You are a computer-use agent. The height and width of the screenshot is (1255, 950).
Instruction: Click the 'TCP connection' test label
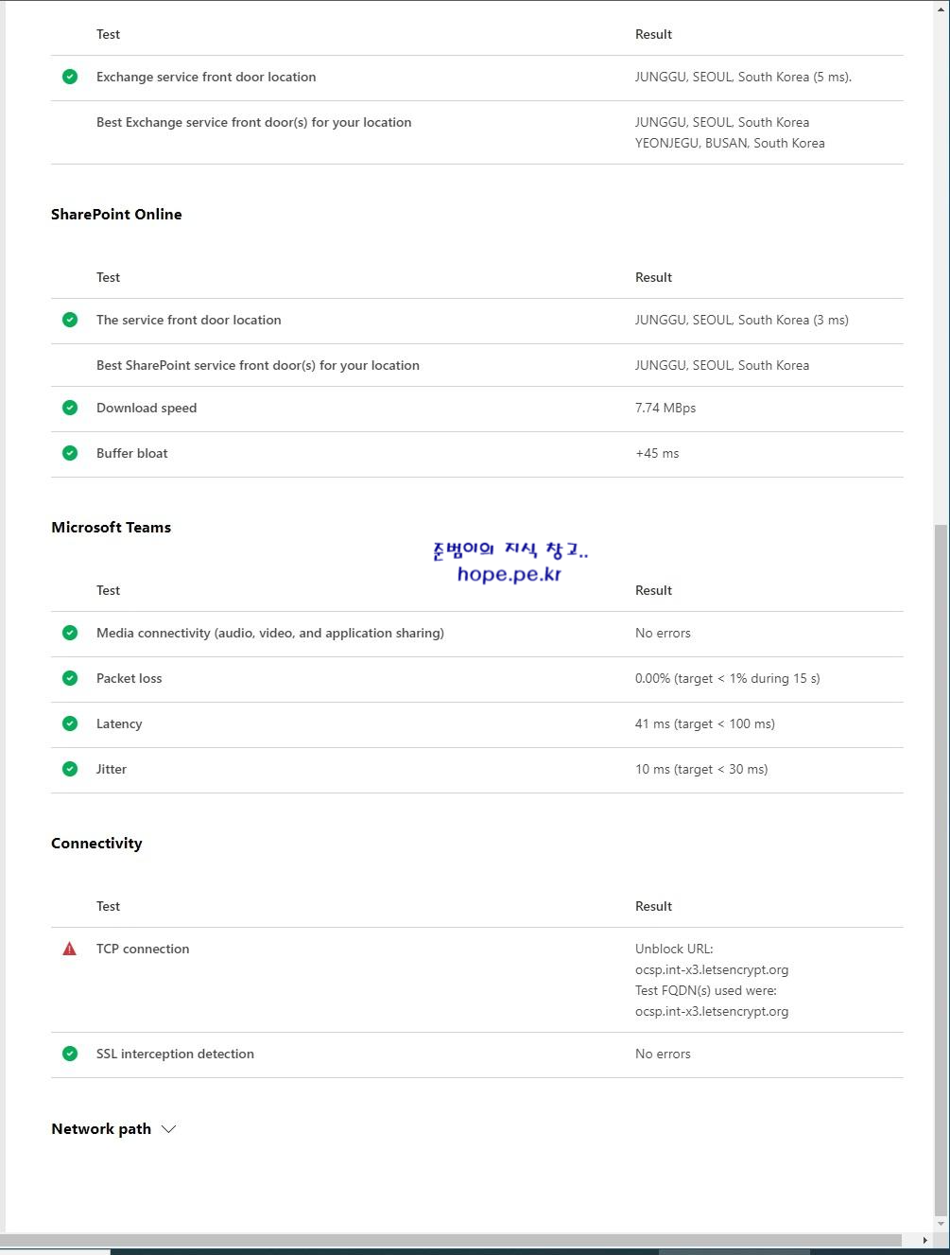click(x=143, y=949)
